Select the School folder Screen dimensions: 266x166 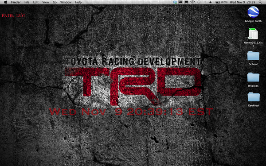tap(253, 58)
